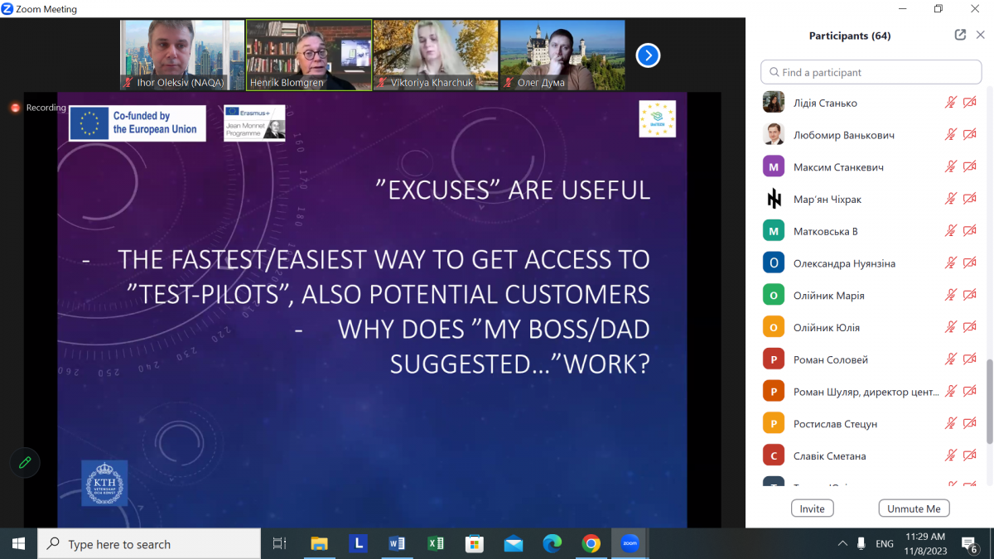Select participant Славік Сметана in list
Screen dimensions: 994x559
(x=828, y=455)
